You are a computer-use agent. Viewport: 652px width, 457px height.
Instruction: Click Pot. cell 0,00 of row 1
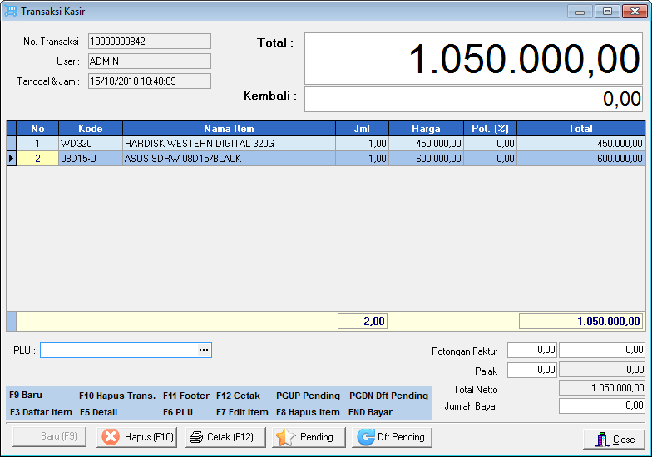click(491, 144)
